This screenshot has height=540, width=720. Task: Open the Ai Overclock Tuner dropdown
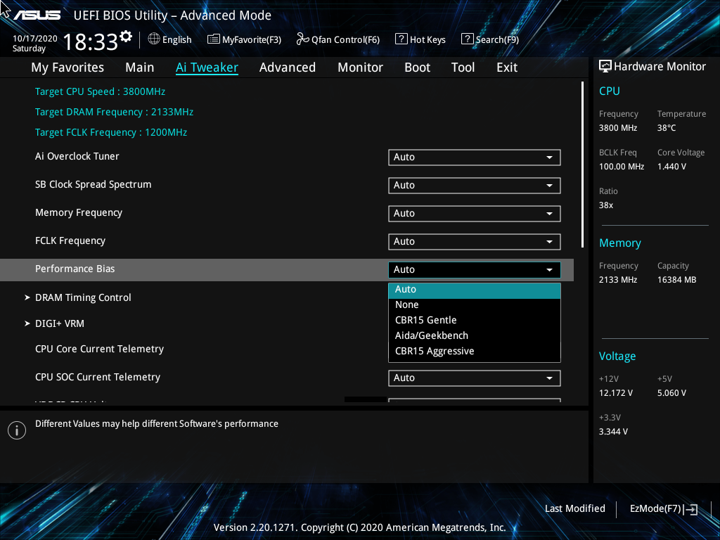tap(475, 157)
